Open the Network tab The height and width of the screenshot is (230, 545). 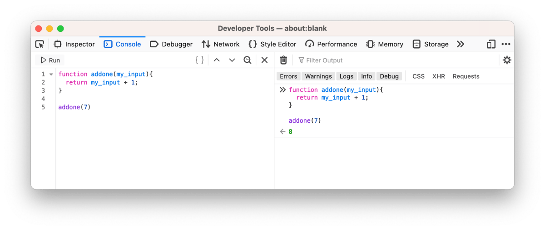coord(220,44)
